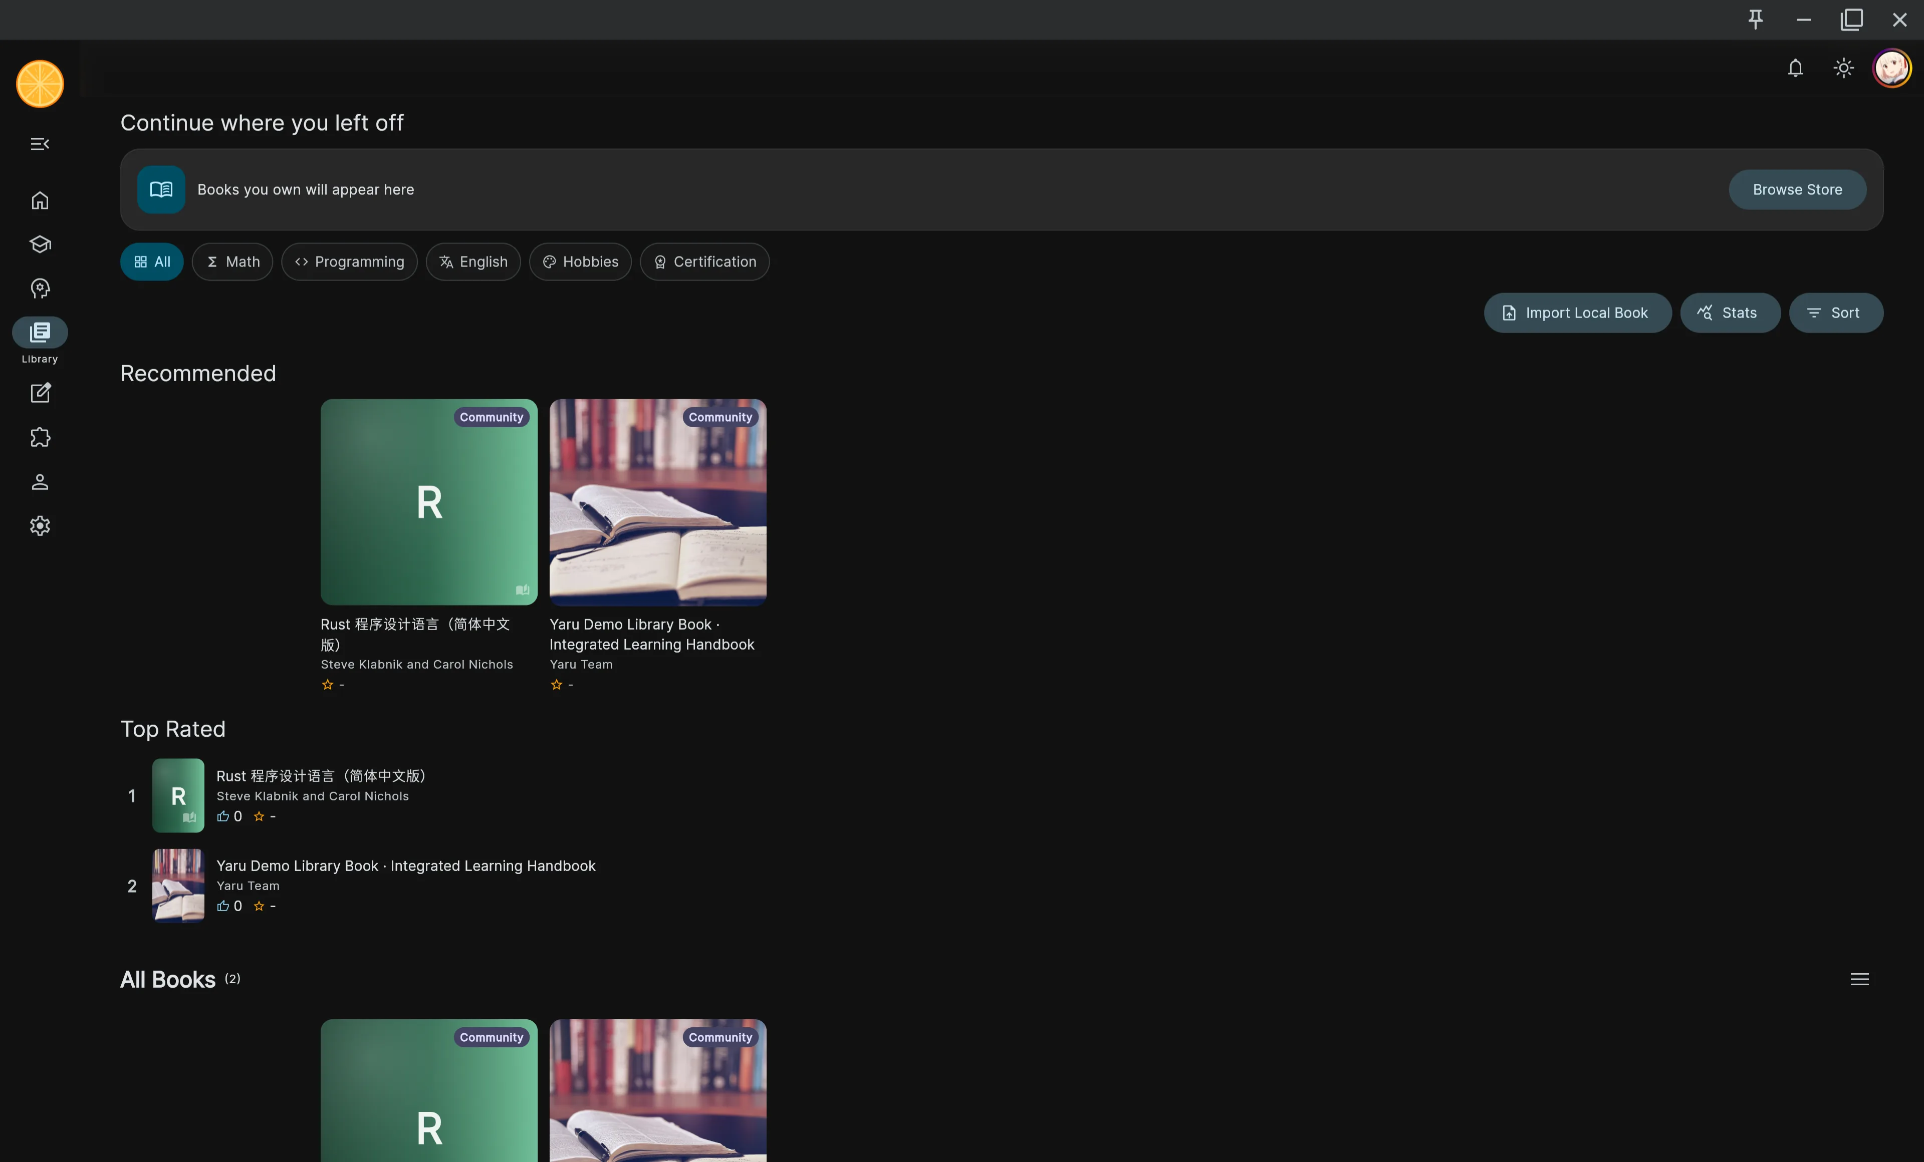Open Settings via the gear icon
This screenshot has height=1162, width=1924.
[x=39, y=525]
